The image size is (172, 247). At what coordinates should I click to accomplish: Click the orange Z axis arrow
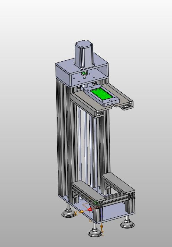tap(102, 227)
